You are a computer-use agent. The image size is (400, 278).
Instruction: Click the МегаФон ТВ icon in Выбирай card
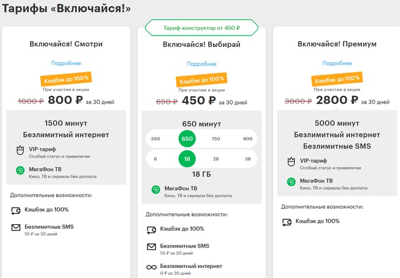tap(156, 189)
